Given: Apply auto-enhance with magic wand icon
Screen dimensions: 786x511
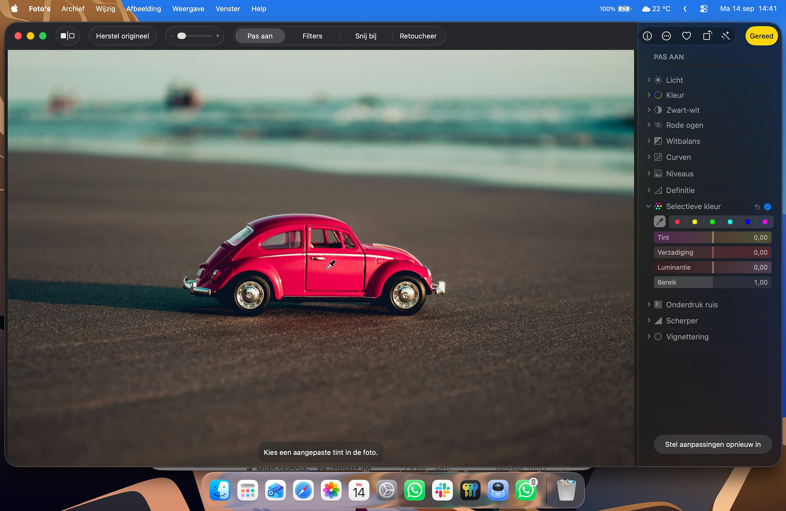Looking at the screenshot, I should coord(725,36).
